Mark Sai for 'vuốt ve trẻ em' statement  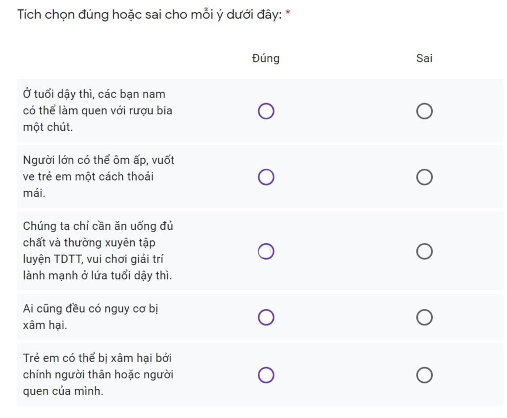[424, 177]
